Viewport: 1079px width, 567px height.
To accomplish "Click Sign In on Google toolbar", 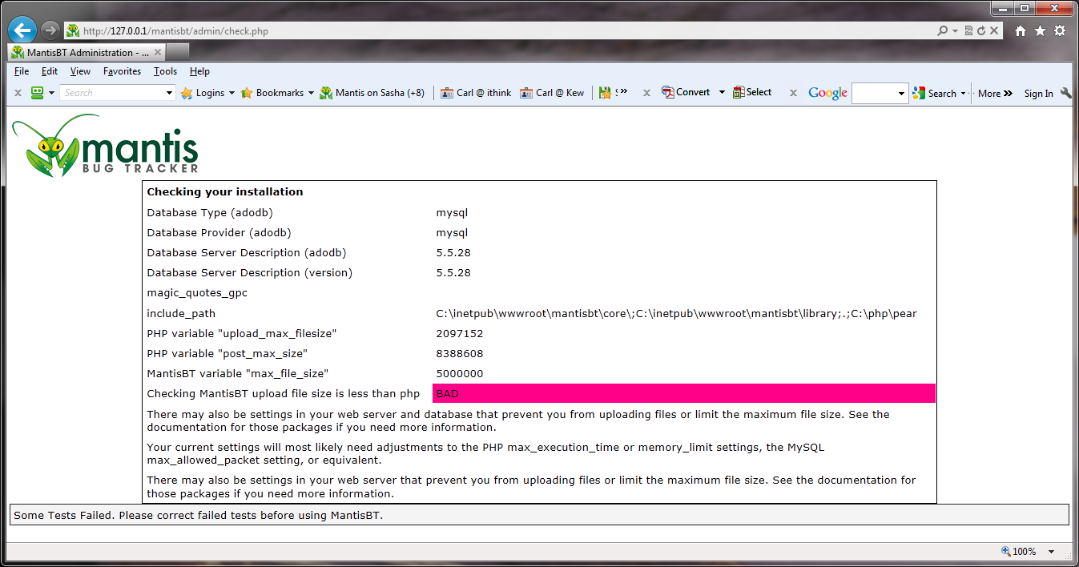I will pos(1038,94).
